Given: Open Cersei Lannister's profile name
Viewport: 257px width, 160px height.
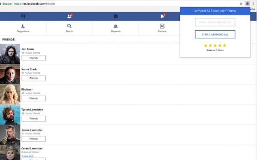Looking at the screenshot, I should pyautogui.click(x=32, y=148).
